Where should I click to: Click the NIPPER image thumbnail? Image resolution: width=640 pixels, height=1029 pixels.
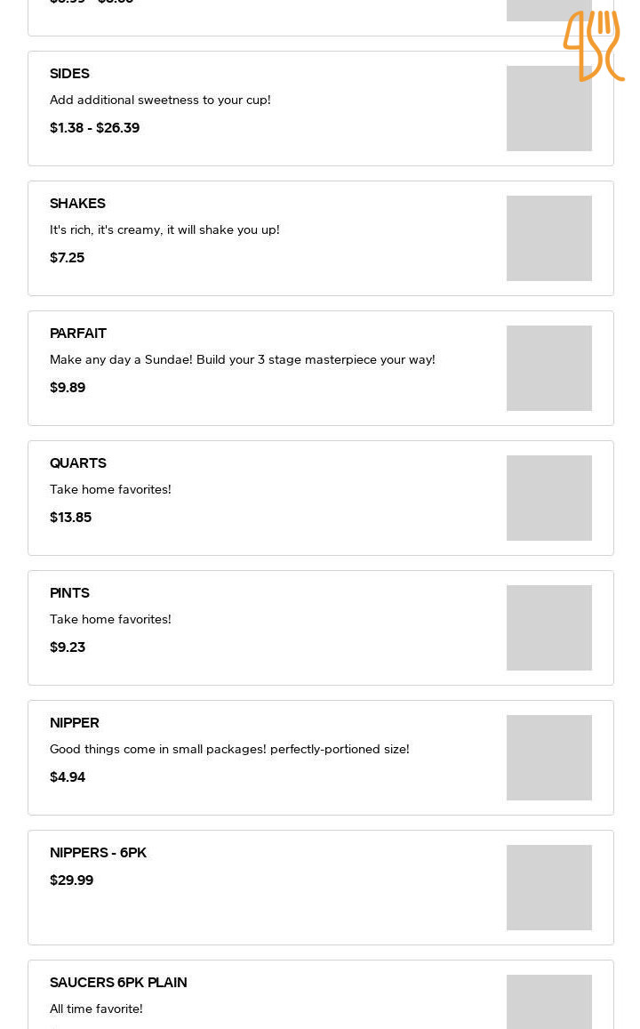point(549,758)
